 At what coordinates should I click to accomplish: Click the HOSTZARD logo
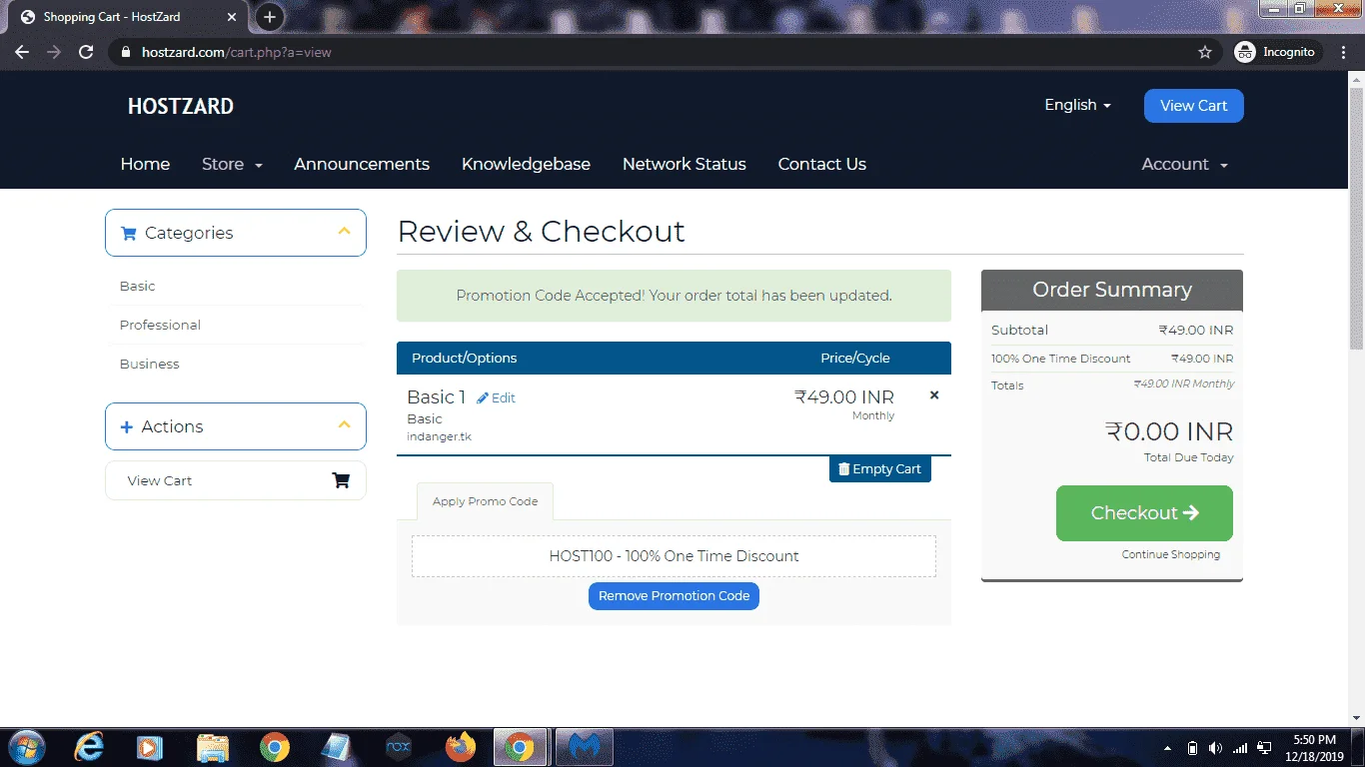(181, 106)
